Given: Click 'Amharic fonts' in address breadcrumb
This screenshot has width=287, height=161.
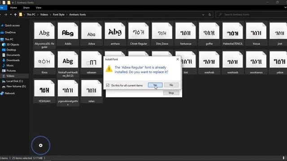Looking at the screenshot, I should (x=78, y=15).
